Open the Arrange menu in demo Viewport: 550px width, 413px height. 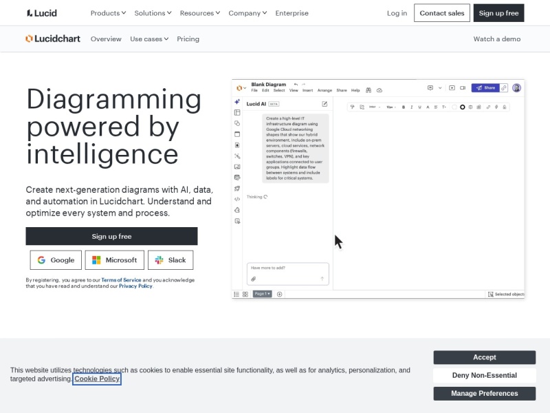click(324, 90)
